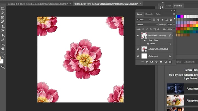Select the Rectangular Marquee tool
The height and width of the screenshot is (111, 198).
(x=3, y=8)
